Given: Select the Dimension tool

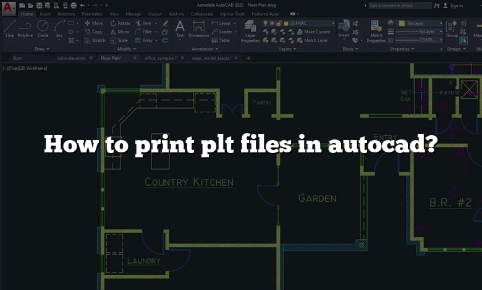Looking at the screenshot, I should pyautogui.click(x=198, y=29).
